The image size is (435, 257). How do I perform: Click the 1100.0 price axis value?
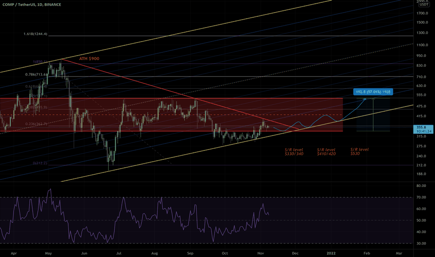[x=422, y=45]
